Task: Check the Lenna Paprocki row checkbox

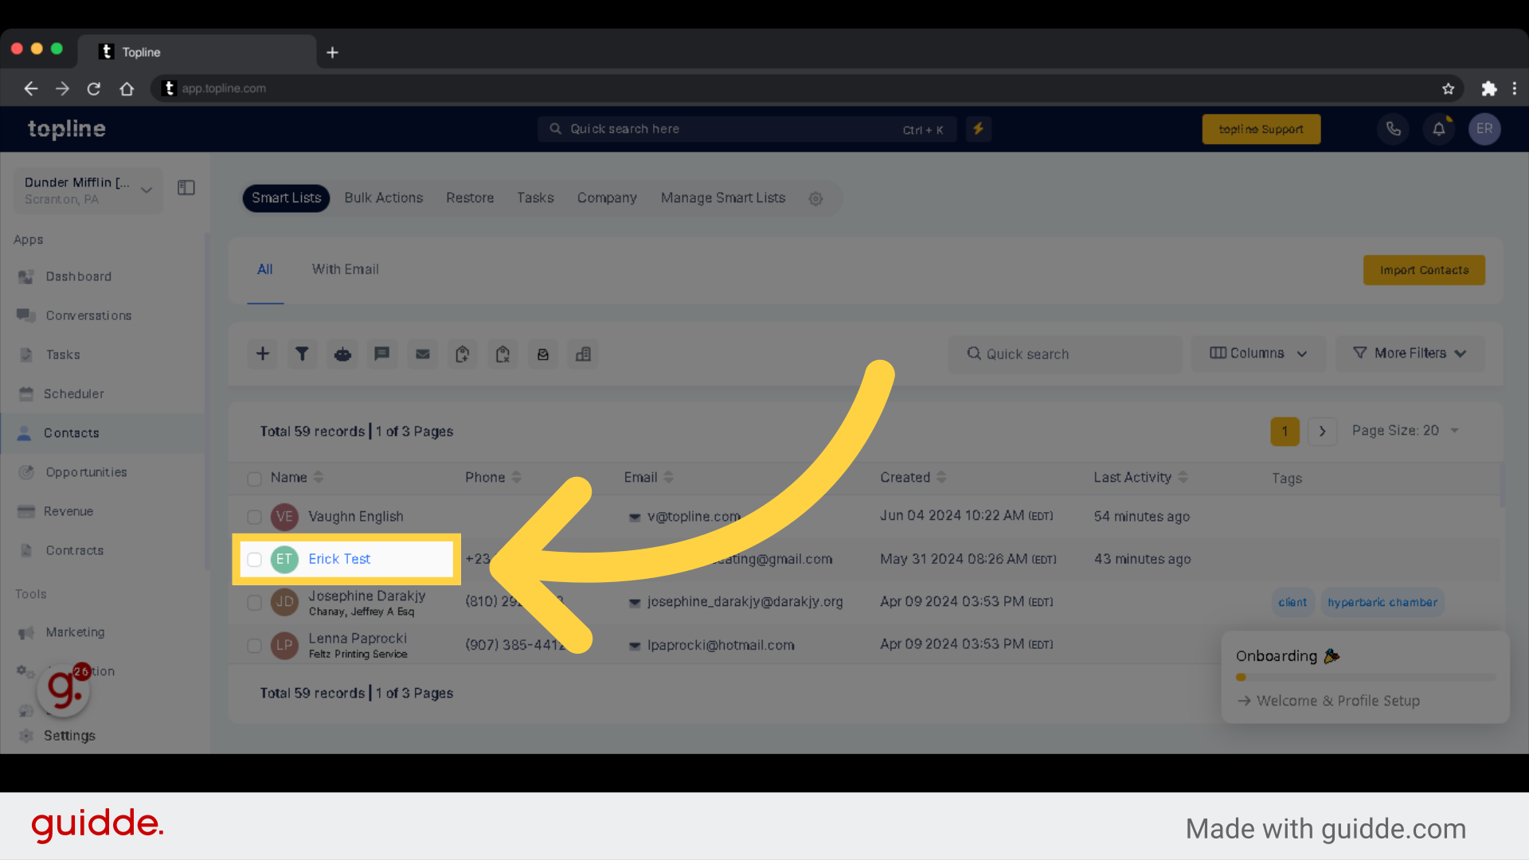Action: pos(254,646)
